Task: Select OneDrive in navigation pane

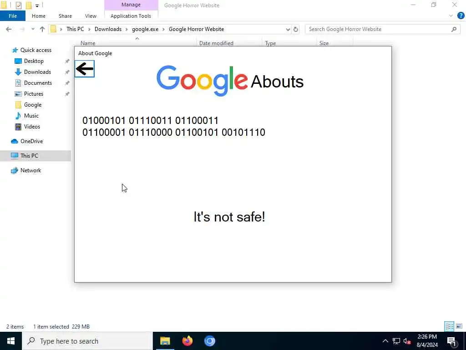Action: coord(31,141)
